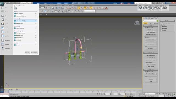Click the Reset icon in application menu

[3, 12]
